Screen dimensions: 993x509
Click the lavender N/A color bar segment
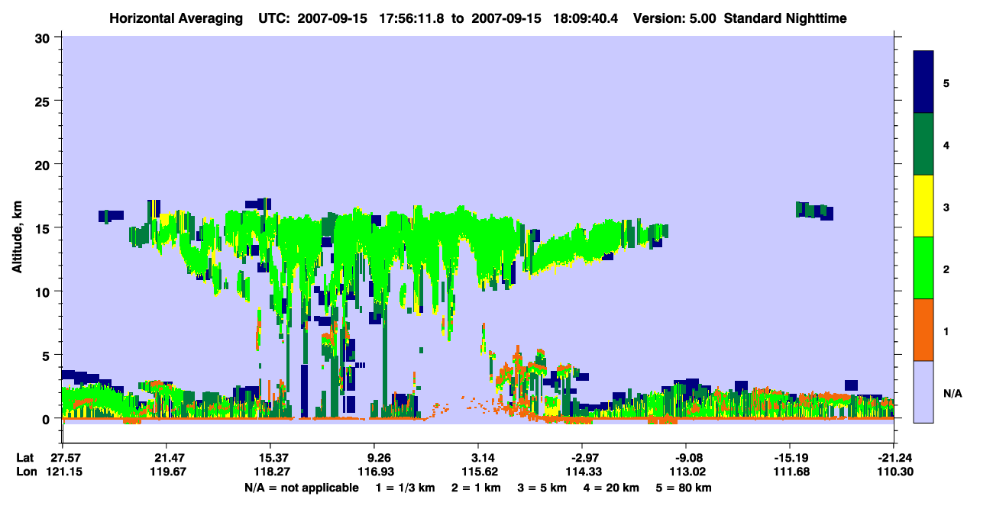(923, 391)
